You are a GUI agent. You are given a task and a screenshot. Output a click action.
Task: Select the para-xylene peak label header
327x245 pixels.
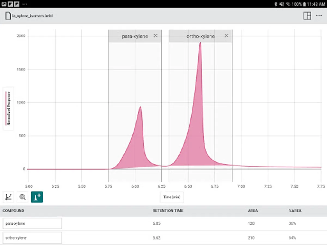pos(135,36)
